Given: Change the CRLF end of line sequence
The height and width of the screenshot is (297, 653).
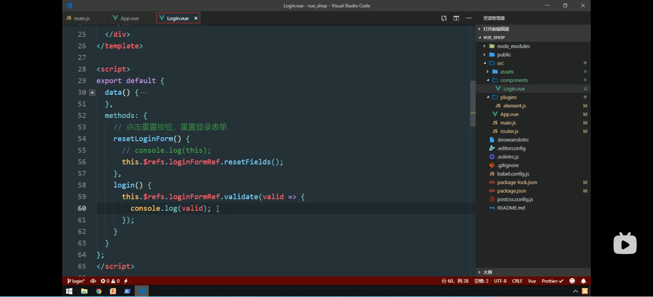Looking at the screenshot, I should pos(517,281).
